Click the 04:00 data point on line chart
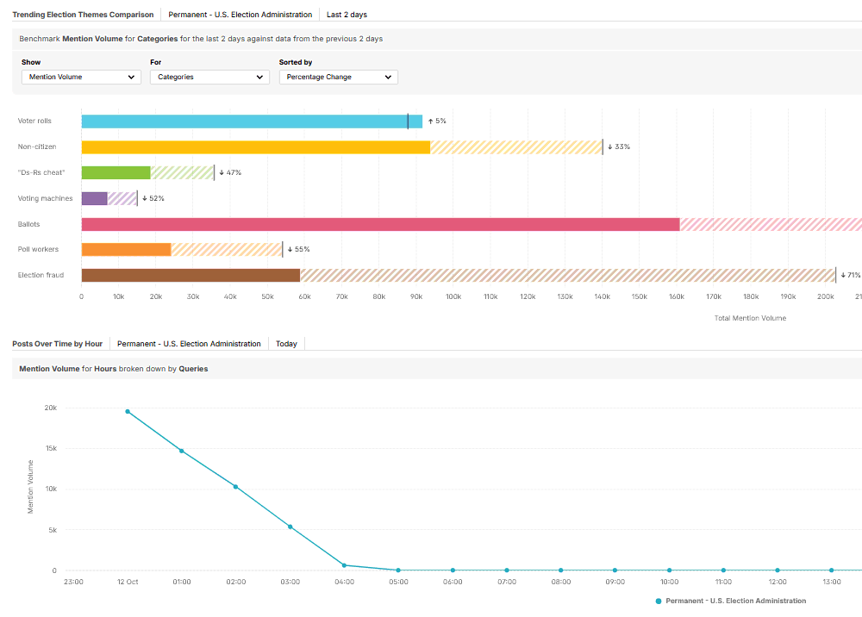The height and width of the screenshot is (617, 862). pyautogui.click(x=344, y=565)
